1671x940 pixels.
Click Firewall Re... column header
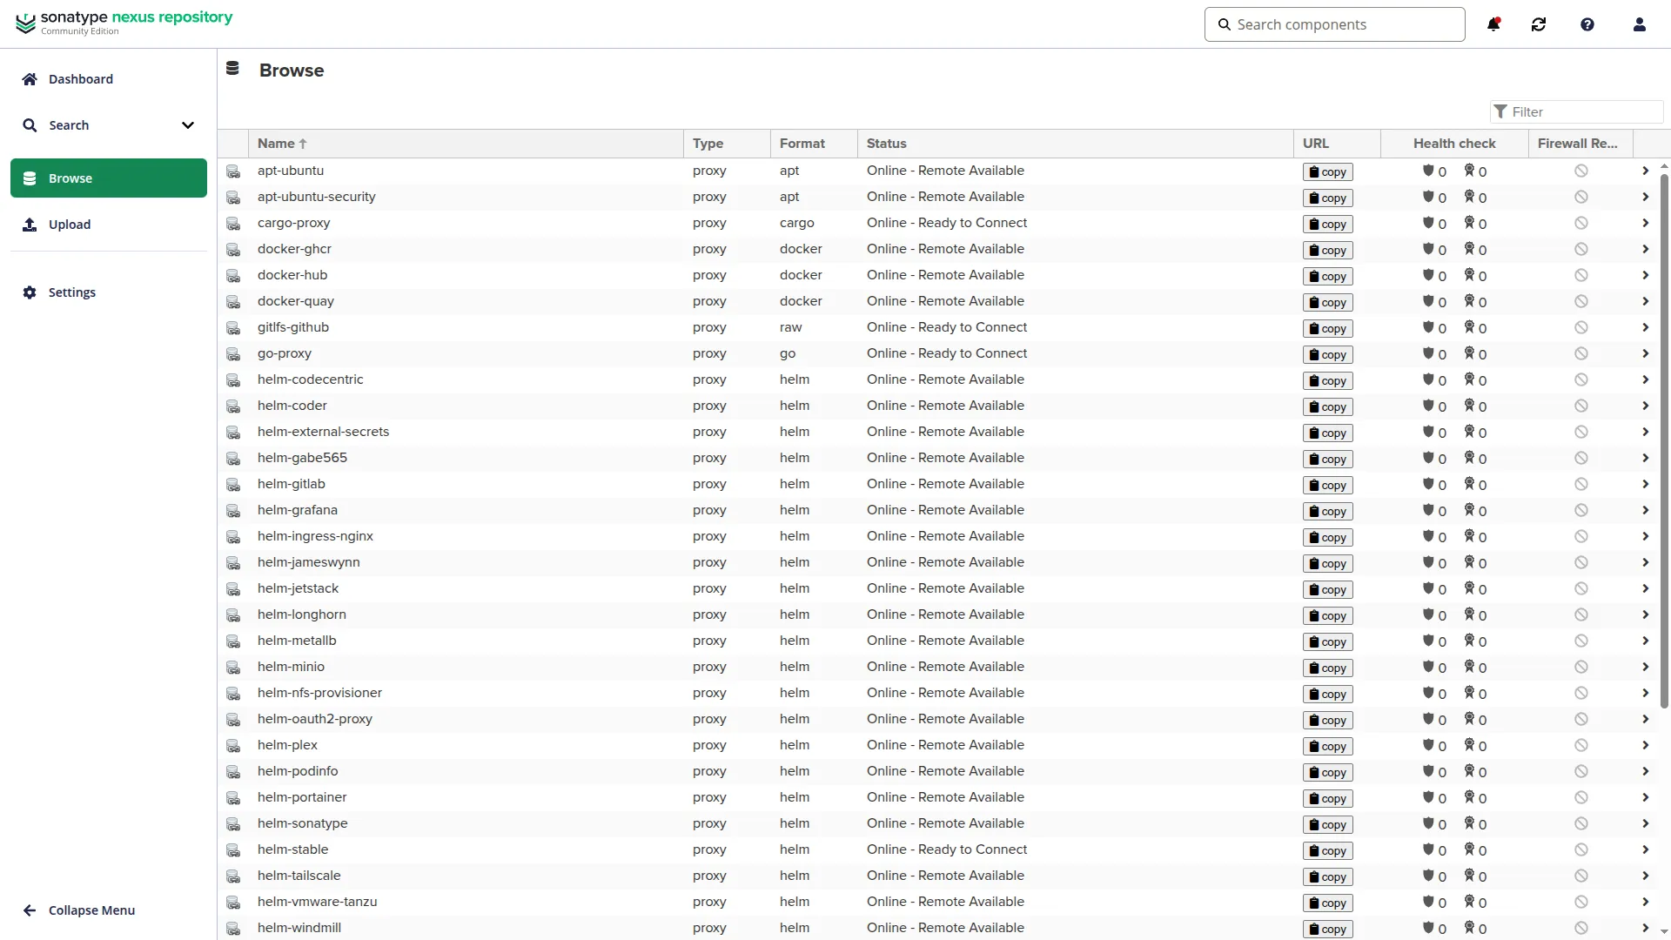(1580, 144)
